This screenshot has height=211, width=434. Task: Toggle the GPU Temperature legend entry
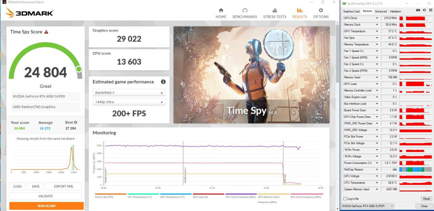click(x=176, y=195)
